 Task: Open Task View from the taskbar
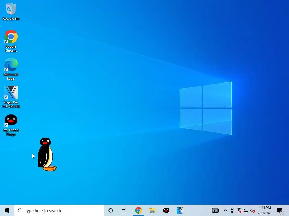pyautogui.click(x=124, y=210)
